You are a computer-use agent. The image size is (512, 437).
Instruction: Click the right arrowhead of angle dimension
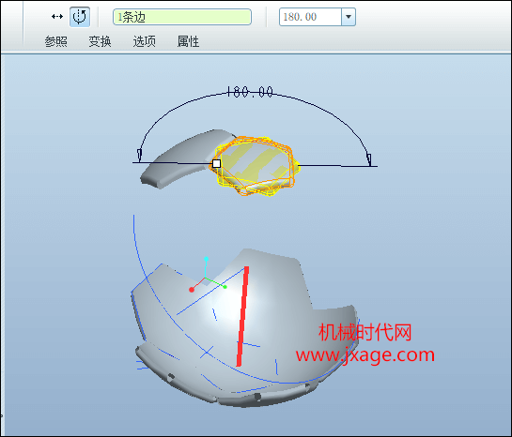pos(369,159)
